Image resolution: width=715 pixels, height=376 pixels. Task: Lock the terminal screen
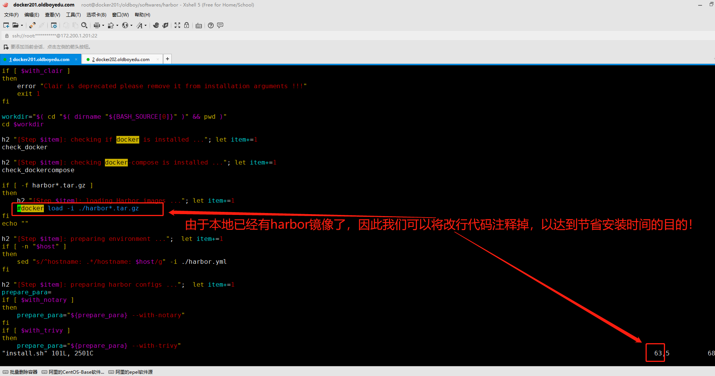coord(187,25)
